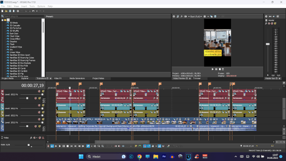Click the Undo arrow icon
The width and height of the screenshot is (286, 161).
point(34,11)
